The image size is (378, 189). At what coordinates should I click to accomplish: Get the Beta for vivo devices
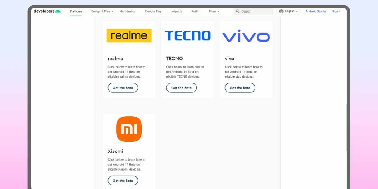240,88
